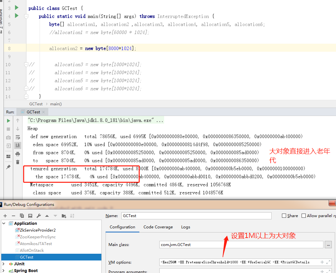
Task: Run main method from line 4 gutter arrow
Action: pos(16,16)
